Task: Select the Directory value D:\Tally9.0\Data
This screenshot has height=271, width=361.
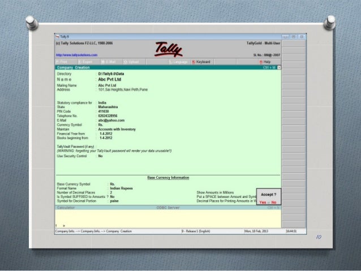Action: pyautogui.click(x=111, y=74)
